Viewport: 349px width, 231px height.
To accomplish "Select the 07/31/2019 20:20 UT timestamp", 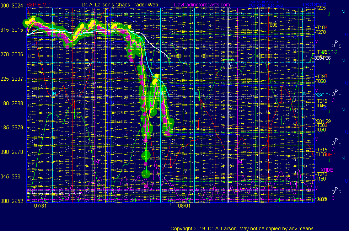I will pos(264,2).
